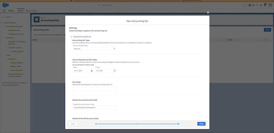This screenshot has height=133, width=274.
Task: Open the Trailhead guidance icon
Action: 253,5
